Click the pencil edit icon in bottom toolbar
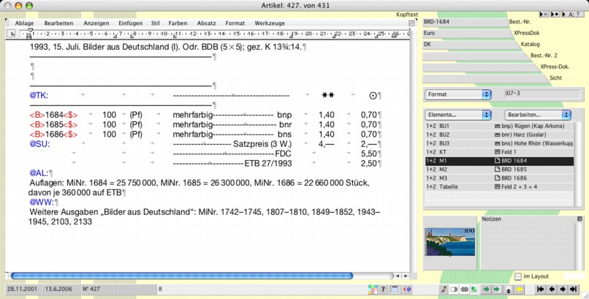Screen dimensions: 589x299 click(x=444, y=289)
